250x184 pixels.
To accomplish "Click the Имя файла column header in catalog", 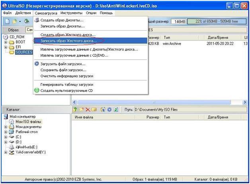I will 104,117.
